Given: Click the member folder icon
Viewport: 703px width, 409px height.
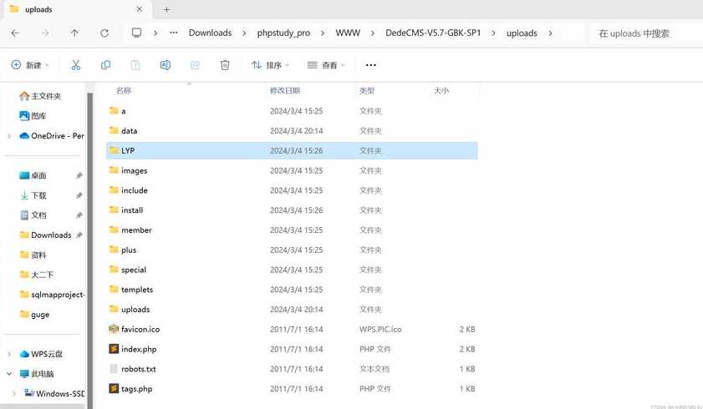Looking at the screenshot, I should 114,230.
